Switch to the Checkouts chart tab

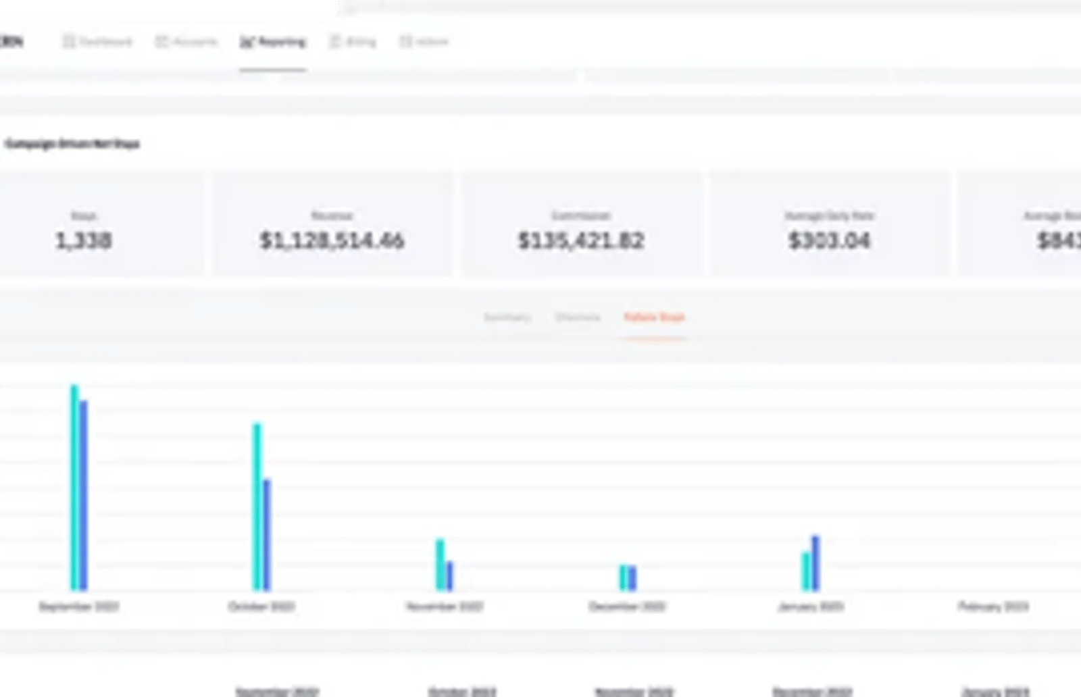578,317
